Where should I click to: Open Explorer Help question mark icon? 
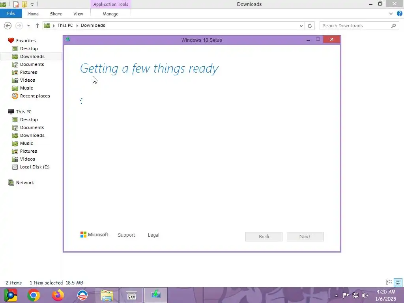coord(399,14)
